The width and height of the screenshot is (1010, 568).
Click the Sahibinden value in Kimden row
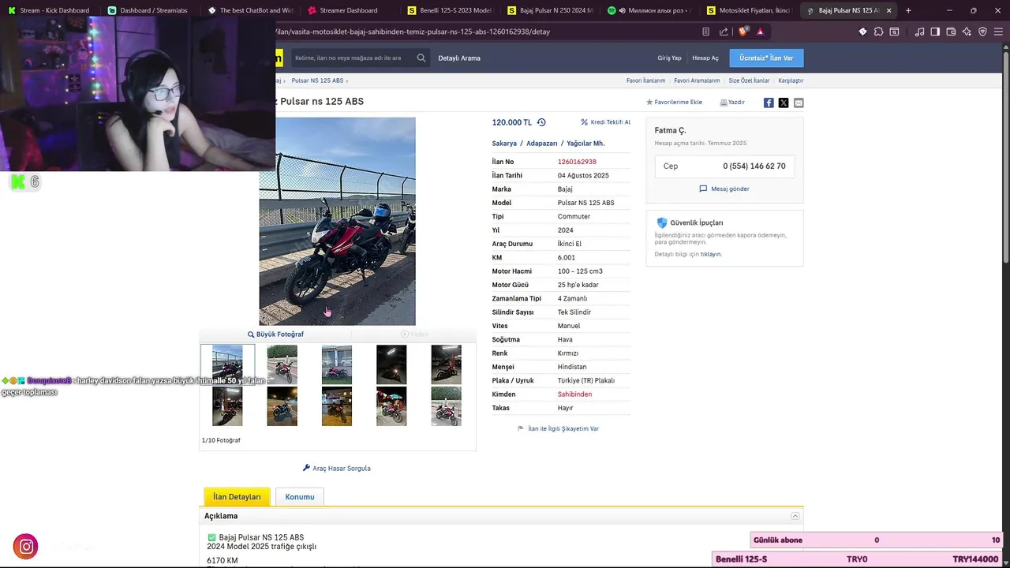(574, 394)
